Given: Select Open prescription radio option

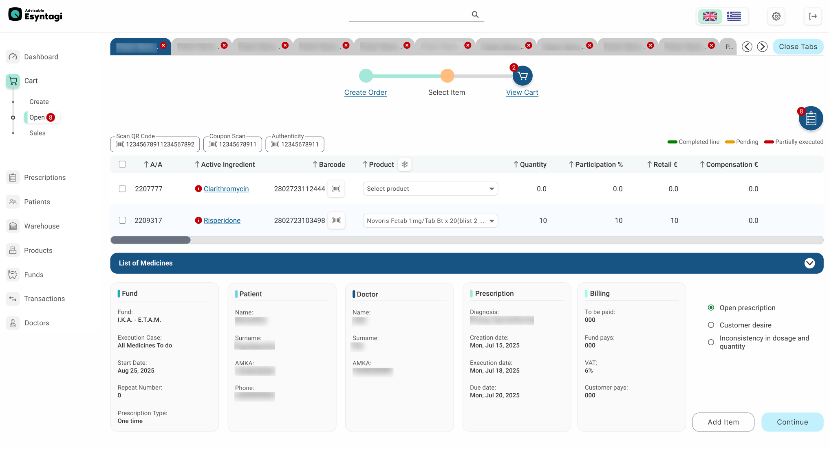Looking at the screenshot, I should tap(711, 307).
